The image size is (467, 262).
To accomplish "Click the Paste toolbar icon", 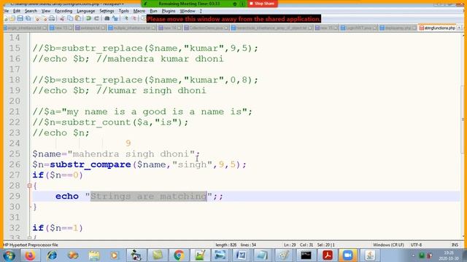I will click(78, 18).
